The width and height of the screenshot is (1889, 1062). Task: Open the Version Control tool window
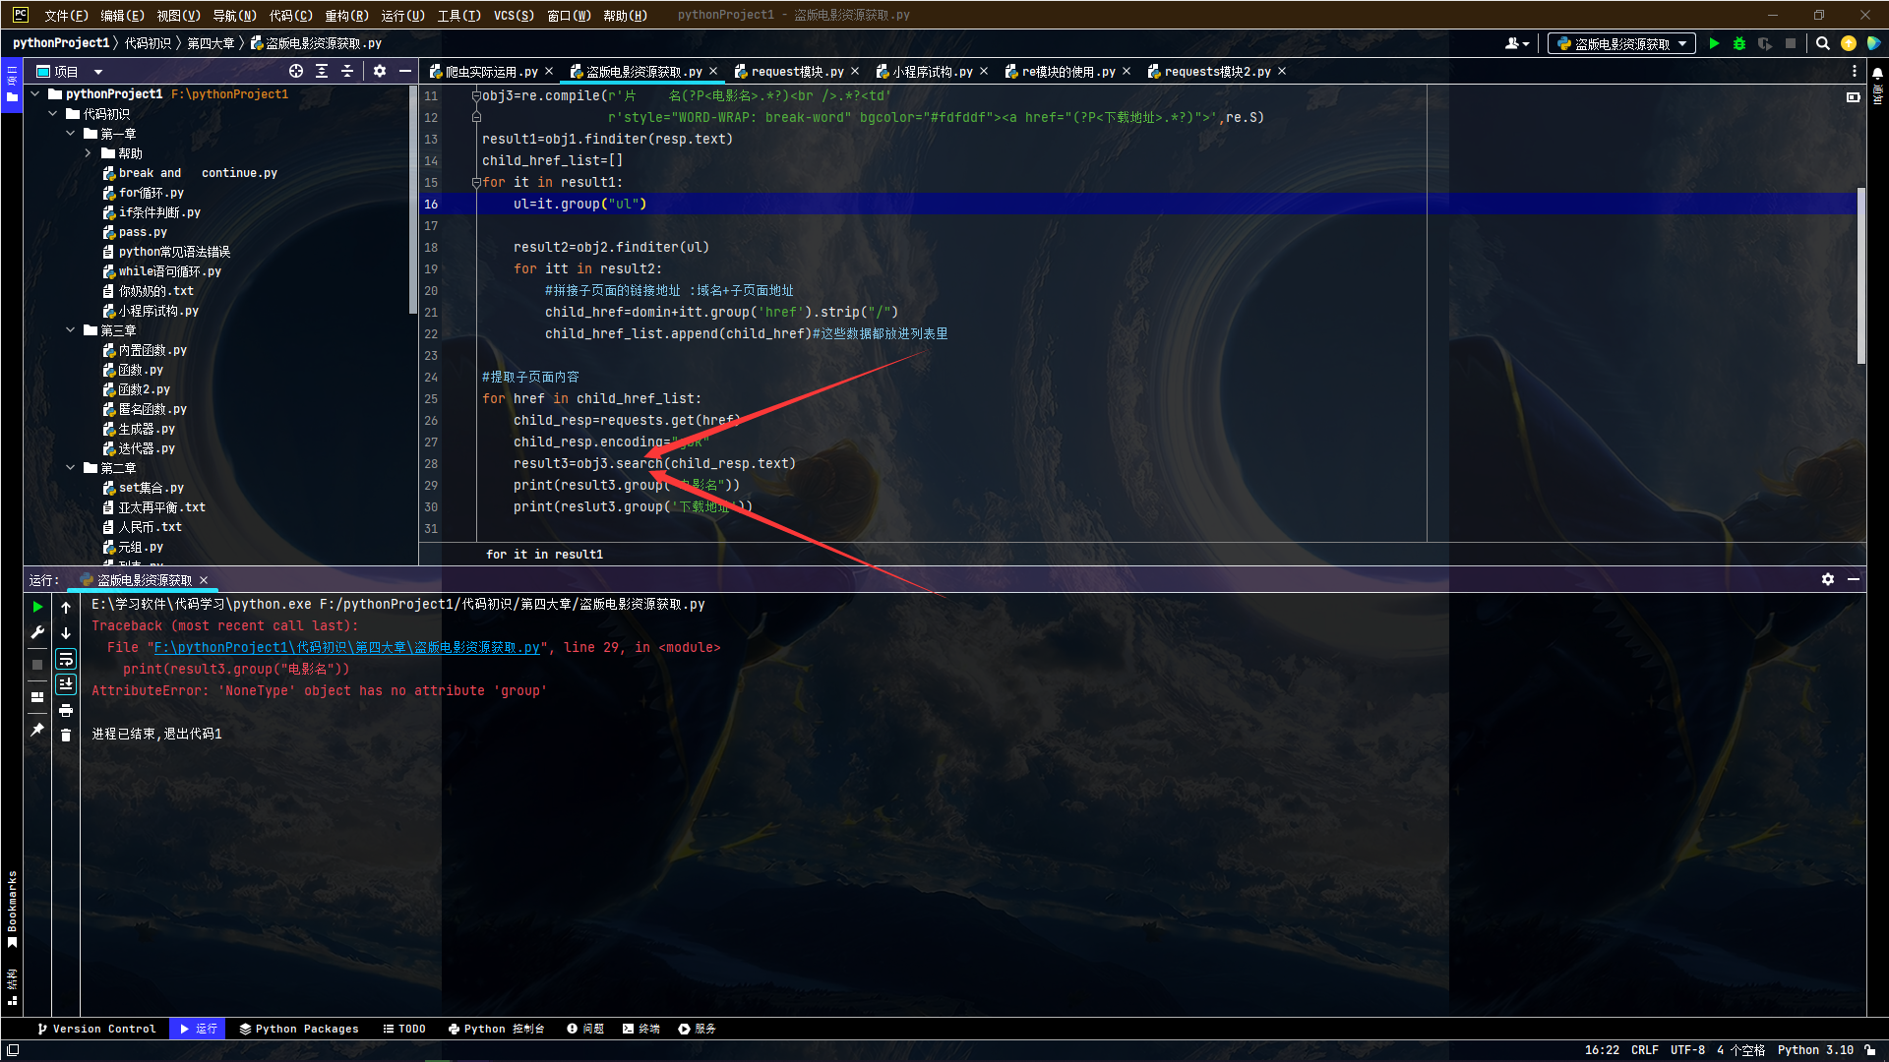tap(96, 1029)
